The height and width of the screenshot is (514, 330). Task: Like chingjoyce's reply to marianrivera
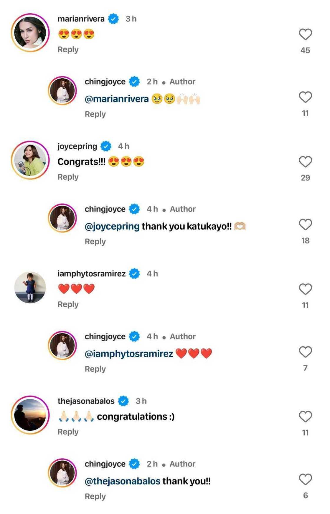tap(305, 97)
